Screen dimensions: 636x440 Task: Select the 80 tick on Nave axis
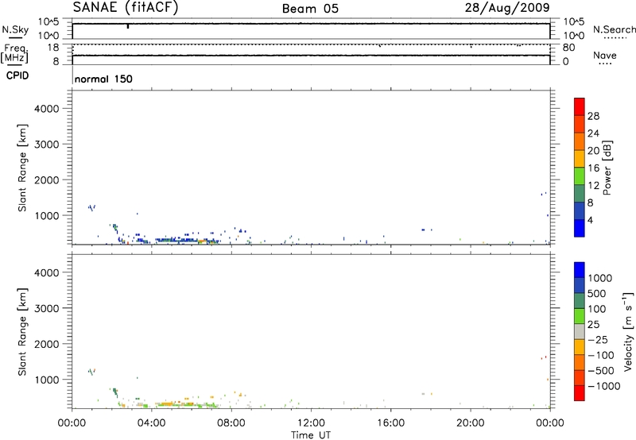pos(568,48)
